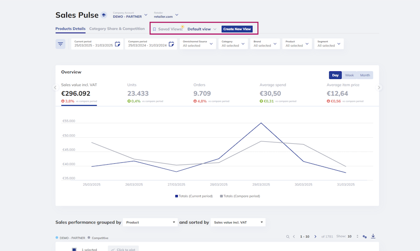Open the table column settings gears
The height and width of the screenshot is (251, 420).
coord(364,237)
